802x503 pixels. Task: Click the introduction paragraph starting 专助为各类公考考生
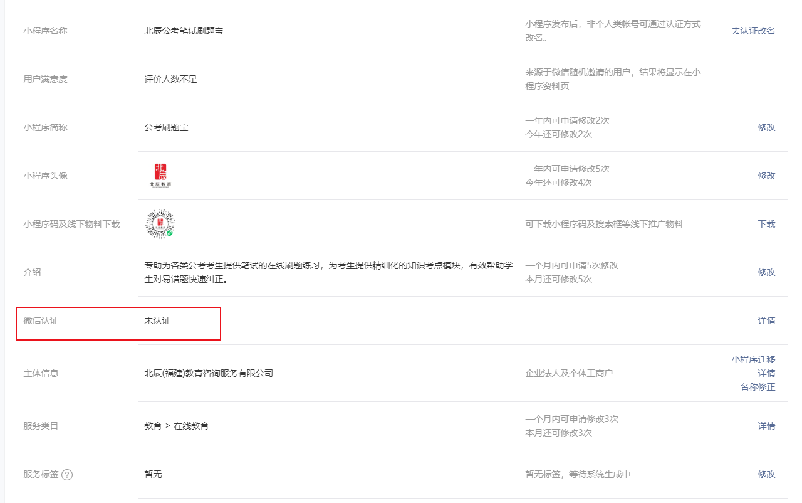(328, 272)
